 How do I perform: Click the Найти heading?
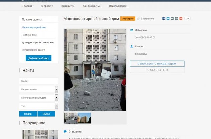(x=28, y=71)
